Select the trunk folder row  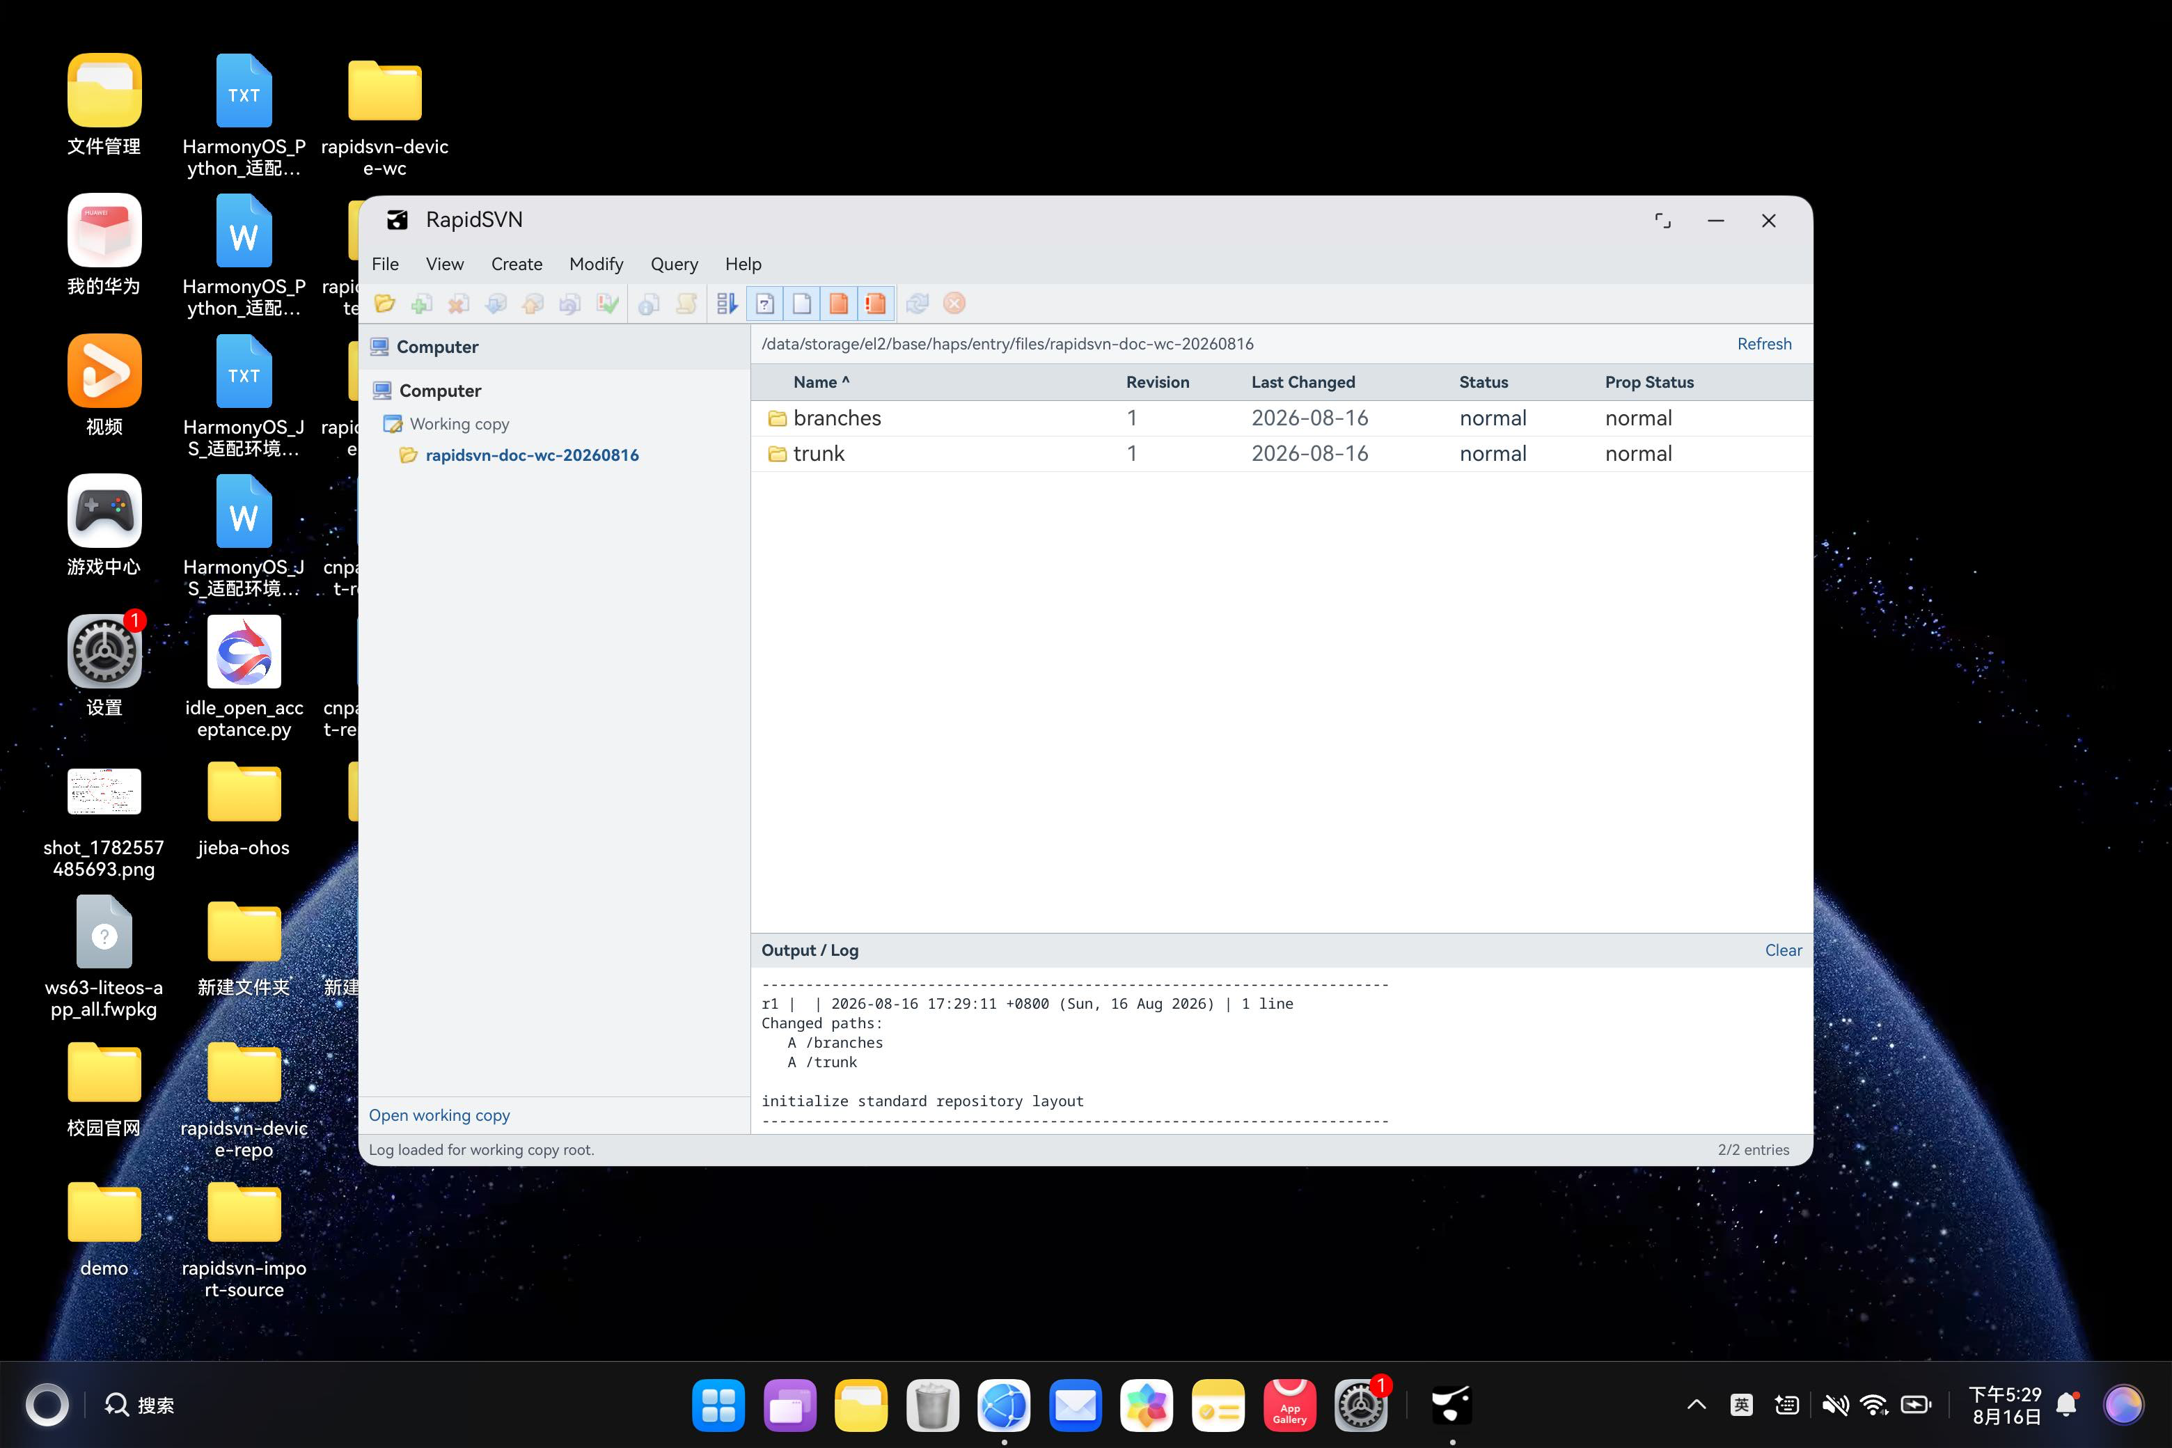tap(1282, 453)
